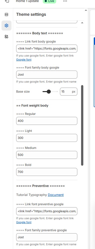Click the Link font body google field
The height and width of the screenshot is (249, 95).
click(47, 49)
